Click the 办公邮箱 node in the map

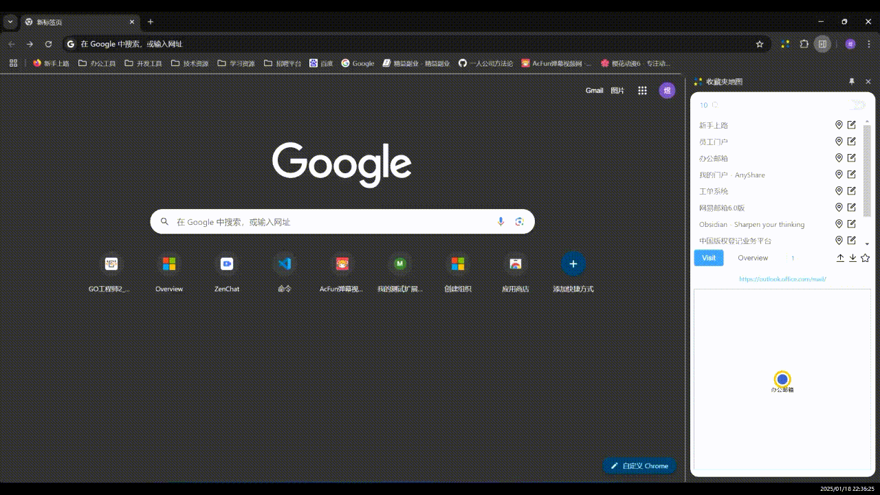click(x=782, y=379)
